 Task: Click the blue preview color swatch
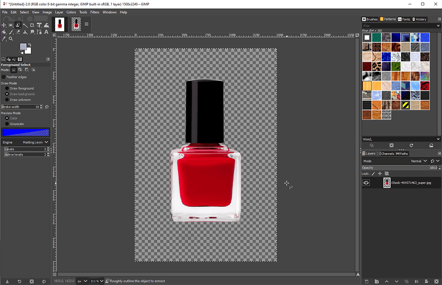coord(25,133)
